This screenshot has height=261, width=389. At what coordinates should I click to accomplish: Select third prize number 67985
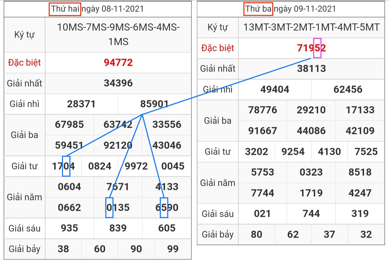70,124
